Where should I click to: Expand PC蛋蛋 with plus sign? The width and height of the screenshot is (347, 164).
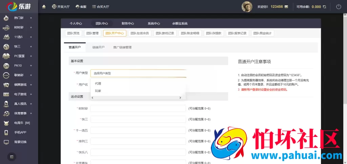(x=31, y=56)
